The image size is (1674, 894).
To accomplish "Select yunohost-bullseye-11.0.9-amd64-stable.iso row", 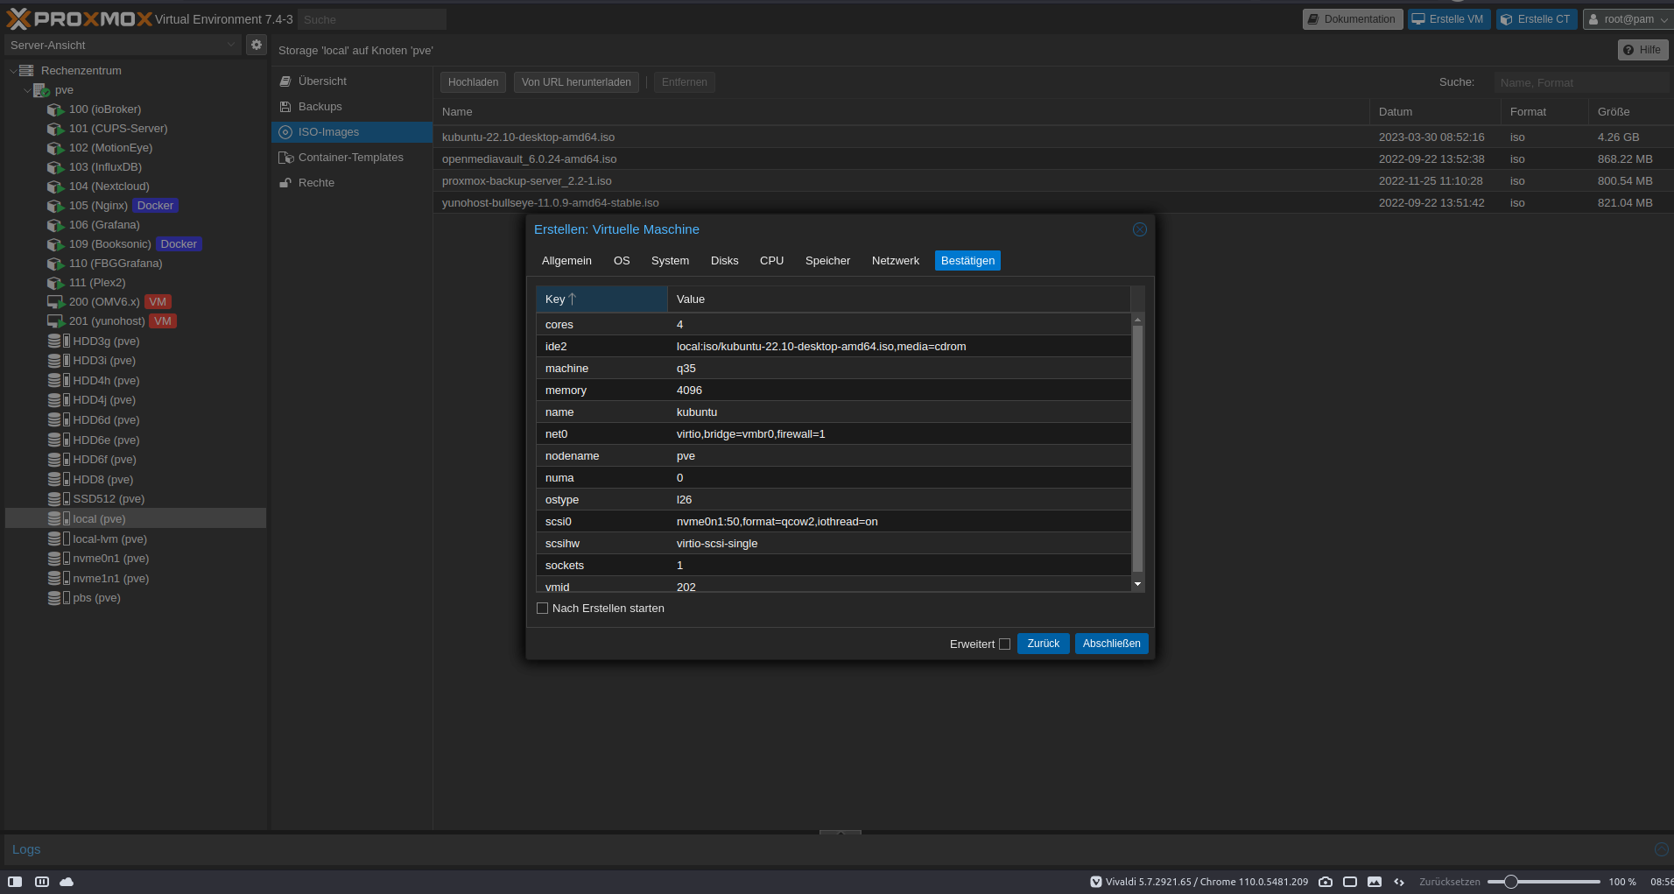I will [1053, 203].
